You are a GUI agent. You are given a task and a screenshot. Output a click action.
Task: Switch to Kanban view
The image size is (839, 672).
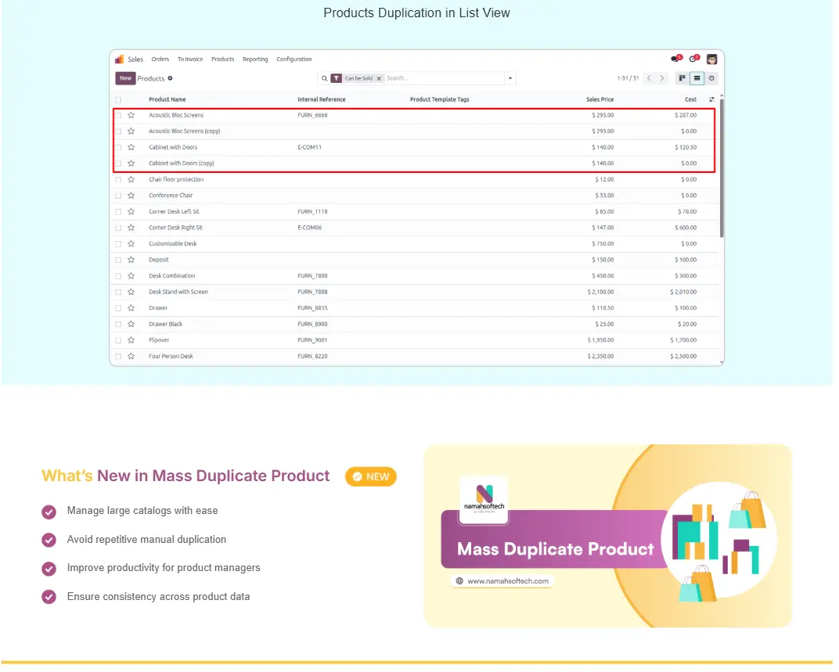682,78
